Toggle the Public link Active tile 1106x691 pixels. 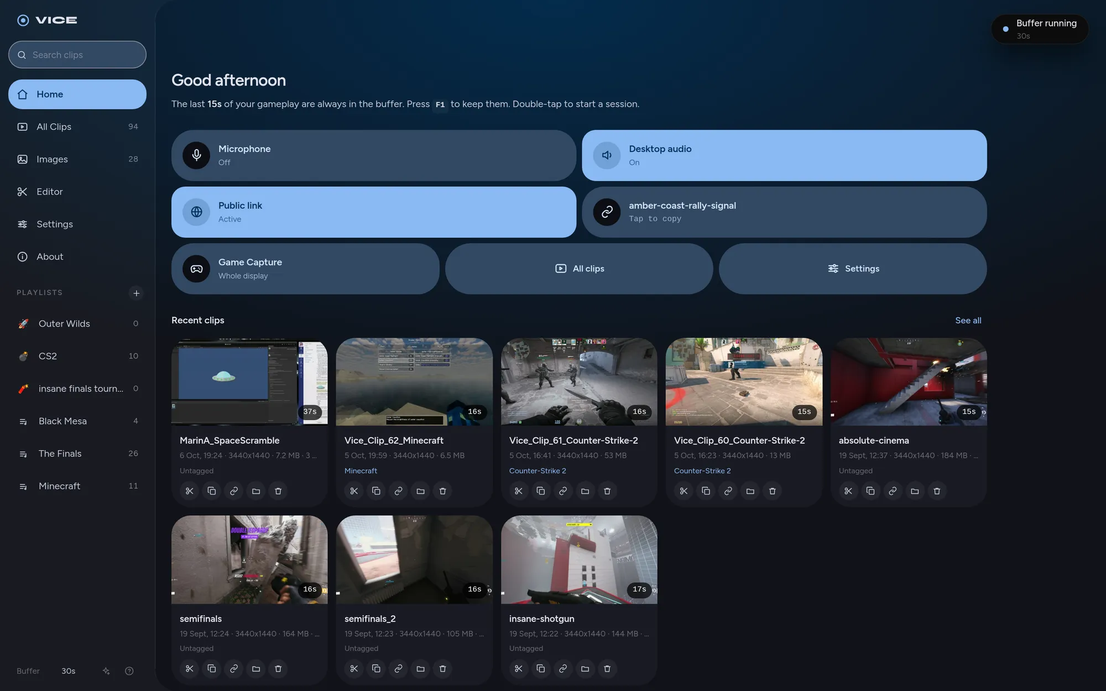click(x=374, y=212)
